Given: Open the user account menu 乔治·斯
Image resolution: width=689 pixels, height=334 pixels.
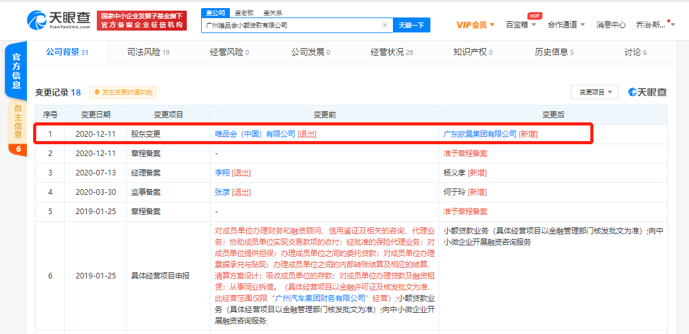Looking at the screenshot, I should coord(655,25).
